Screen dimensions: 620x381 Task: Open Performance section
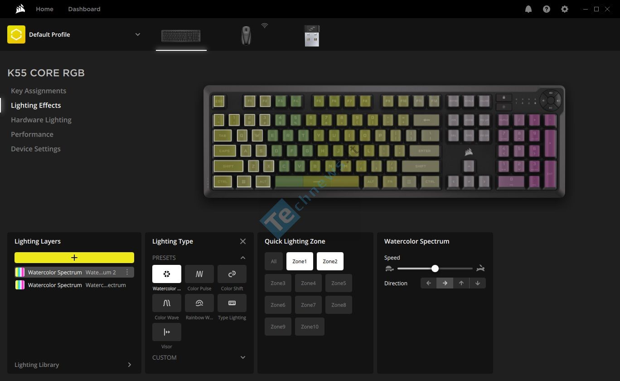32,134
